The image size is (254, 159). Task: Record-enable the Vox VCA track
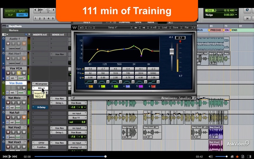pyautogui.click(x=8, y=73)
